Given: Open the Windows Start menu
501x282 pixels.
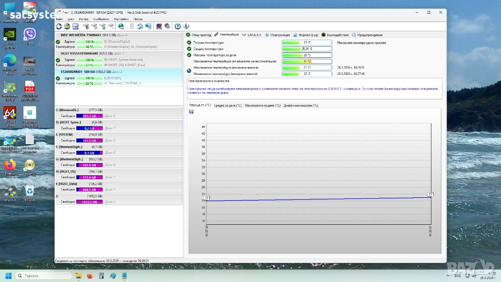Looking at the screenshot, I should [7, 276].
